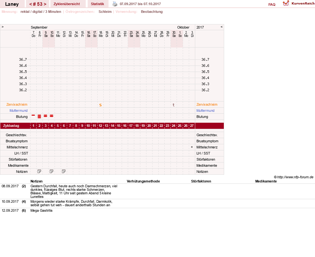The height and width of the screenshot is (257, 315).
Task: Click the Verhütungsmethode column header
Action: coord(143,181)
